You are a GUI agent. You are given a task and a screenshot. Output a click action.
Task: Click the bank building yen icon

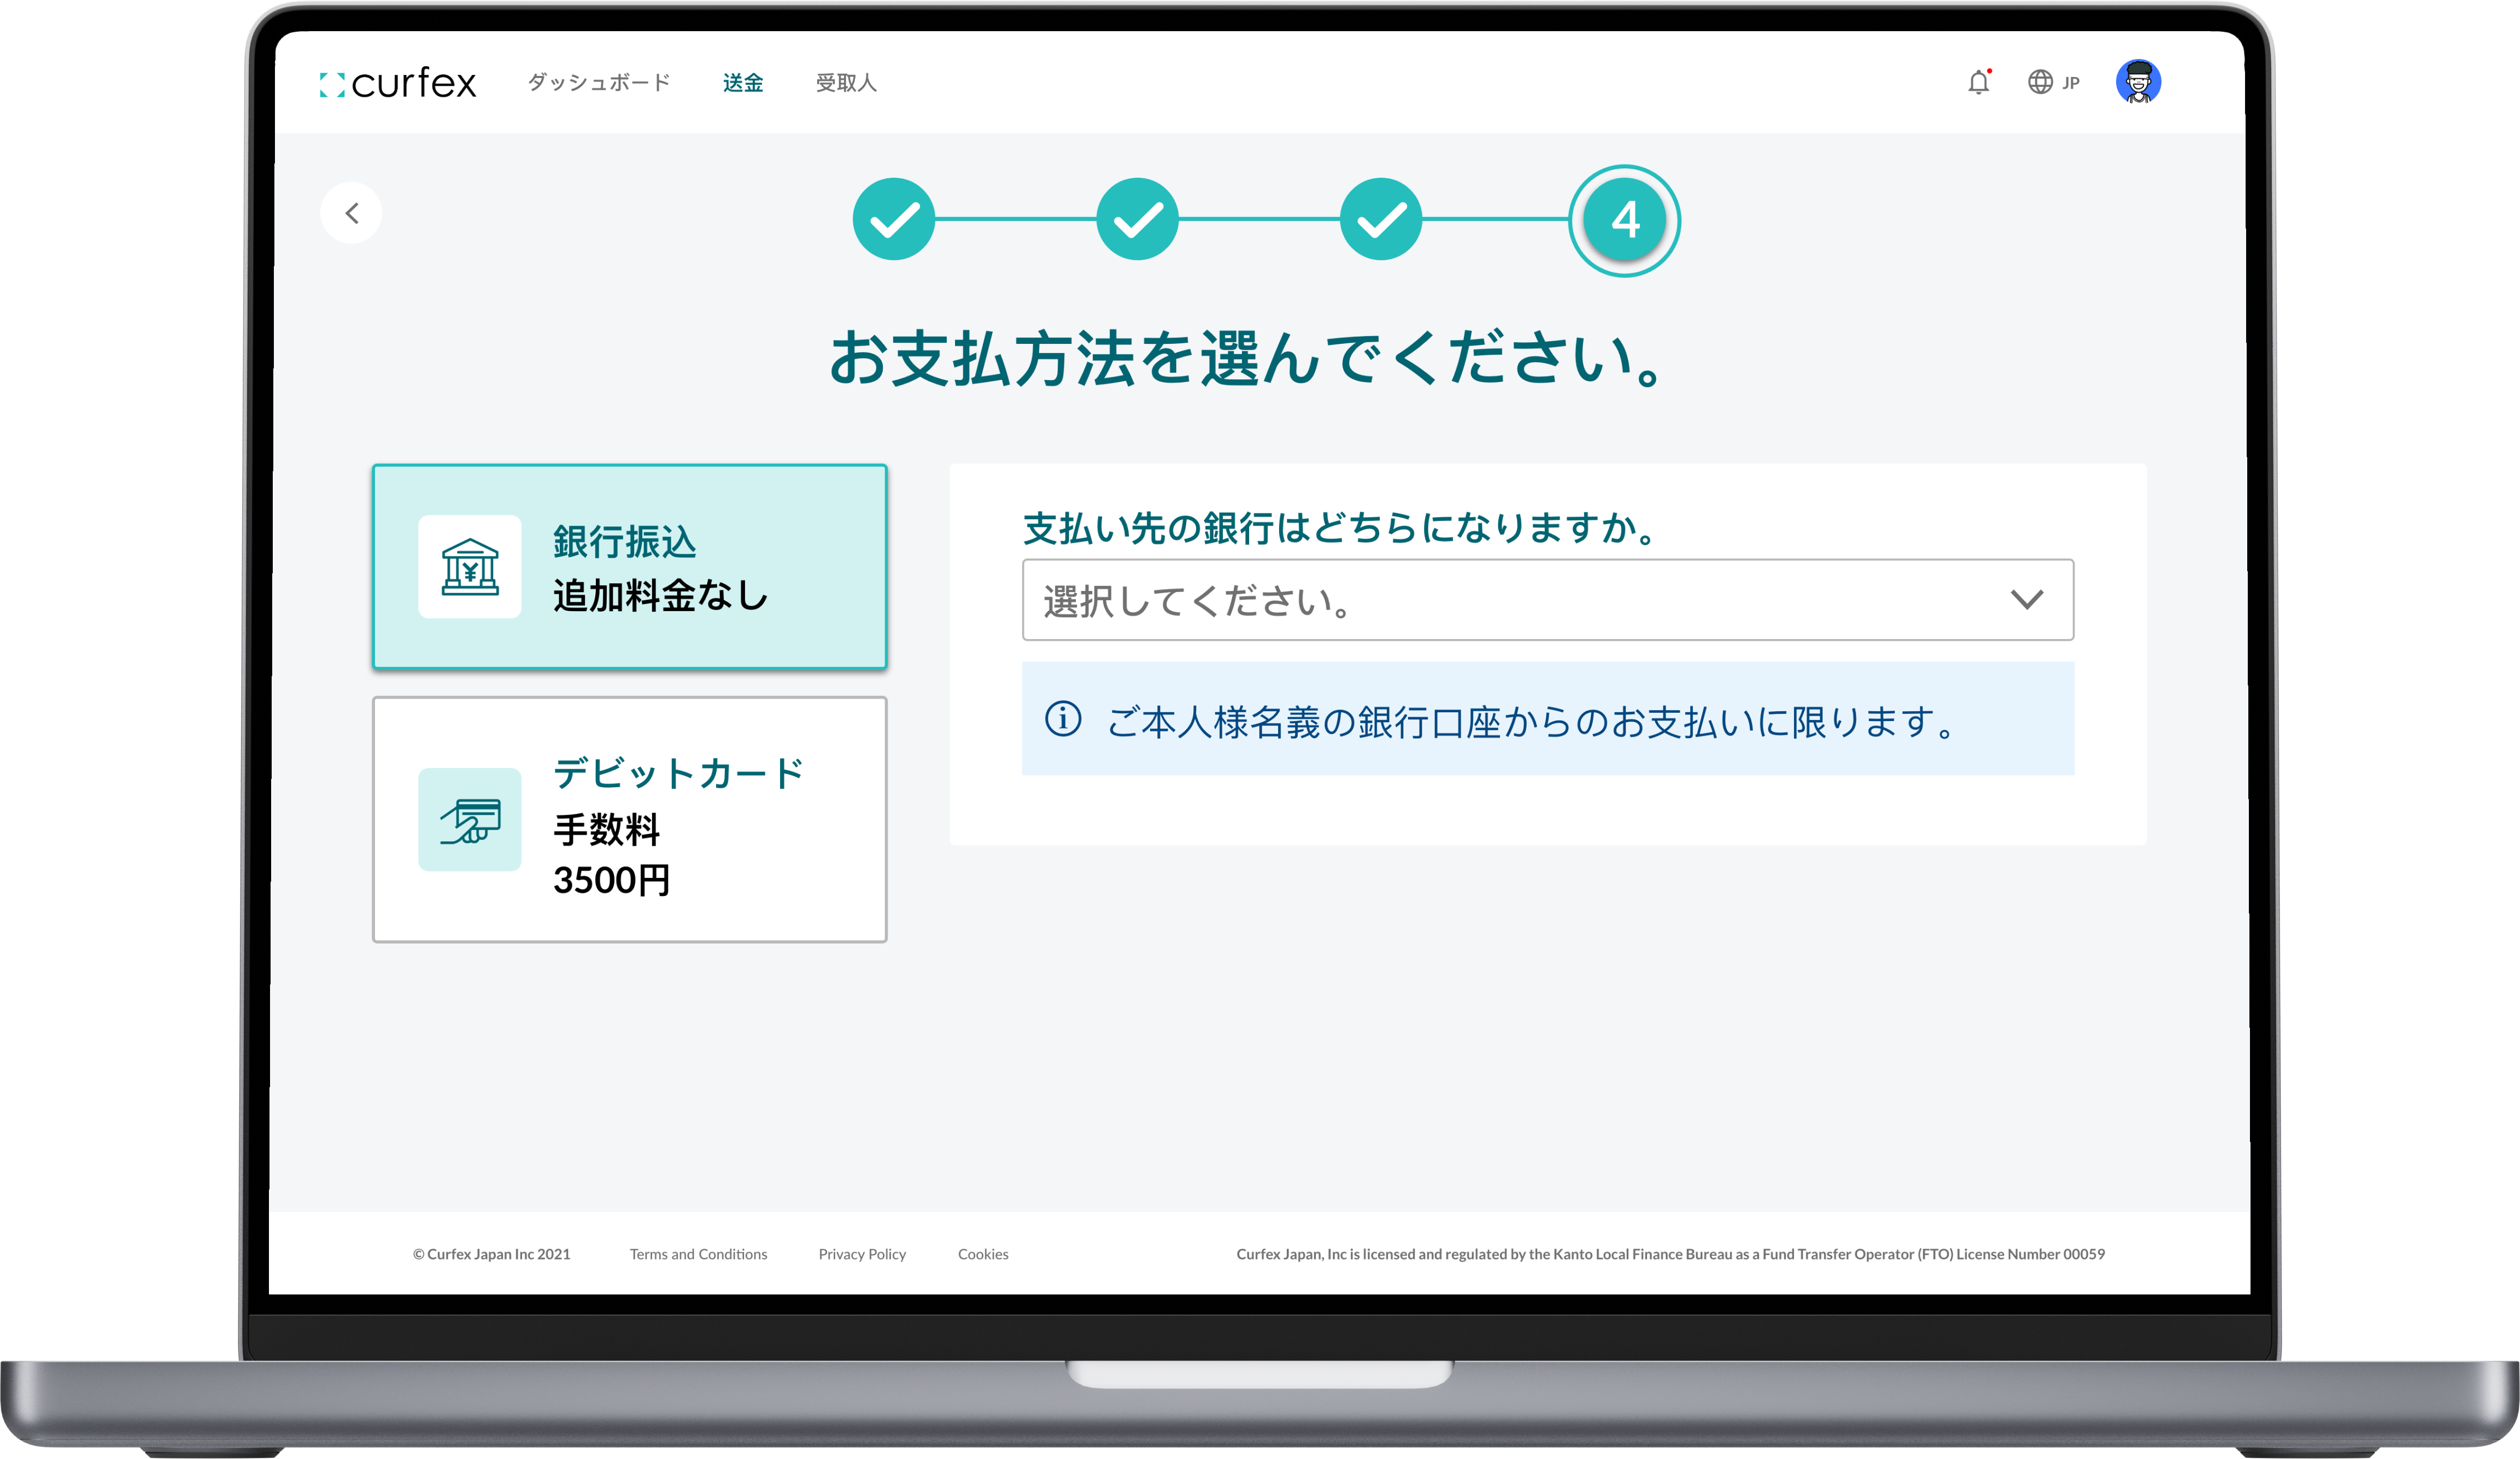click(470, 567)
